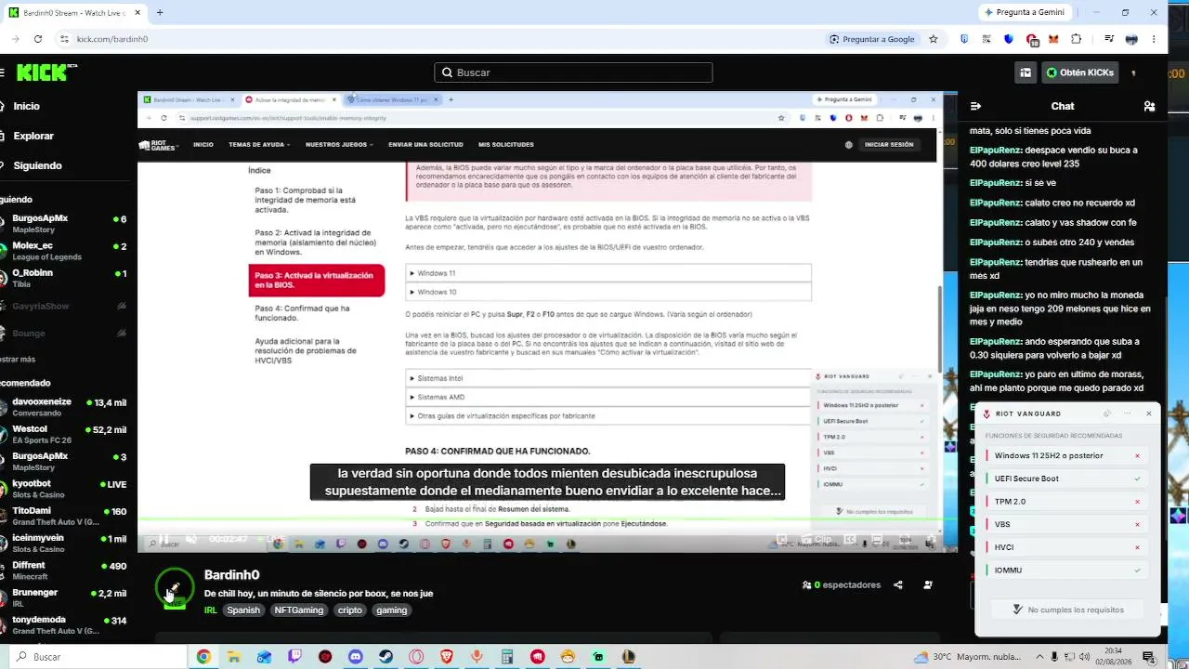Viewport: 1189px width, 669px height.
Task: Open Riot Vanguard three-dot options
Action: (x=1128, y=413)
